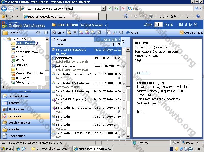The image size is (204, 152).
Task: Open Kurallar in navigation pane
Action: 25,129
